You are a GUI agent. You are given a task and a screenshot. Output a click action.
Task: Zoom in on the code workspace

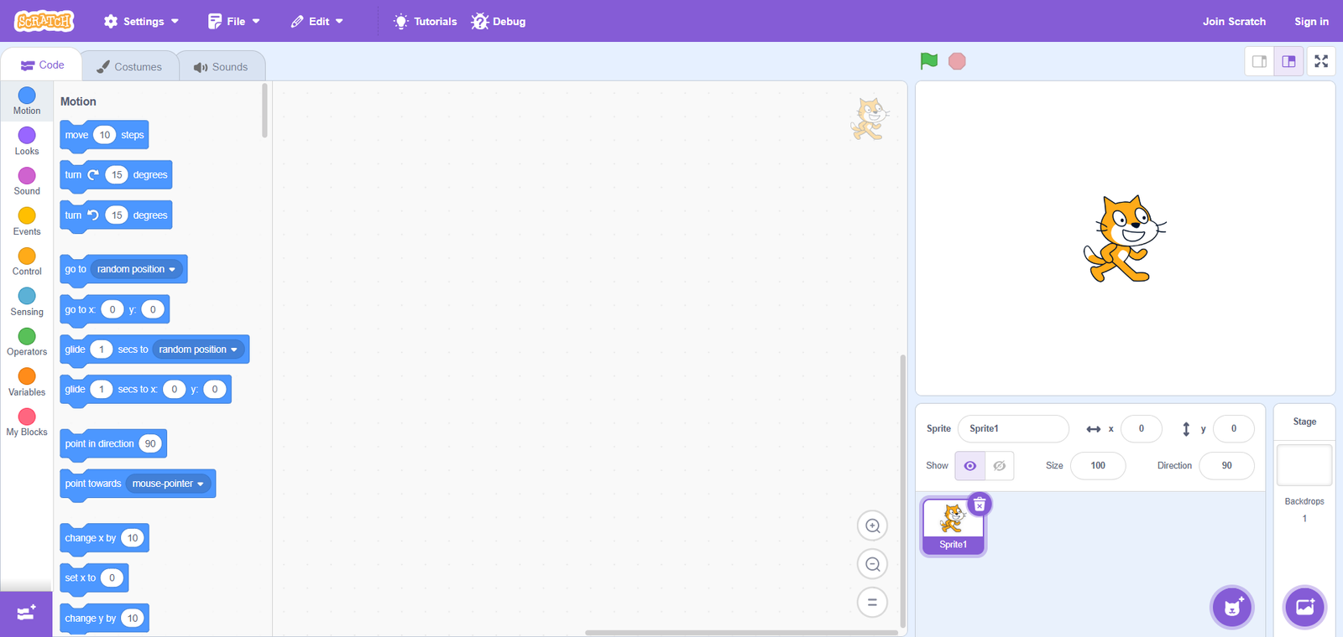pos(872,526)
